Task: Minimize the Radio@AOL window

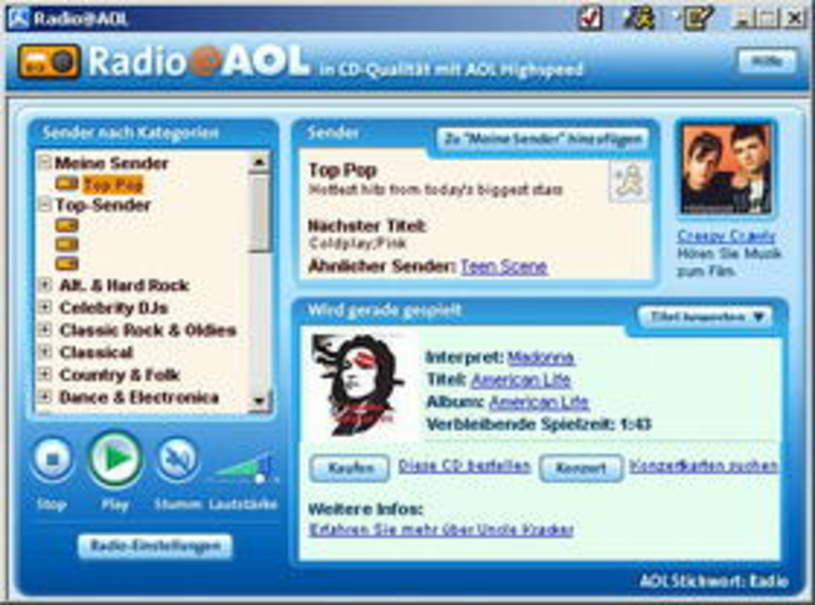Action: click(743, 19)
